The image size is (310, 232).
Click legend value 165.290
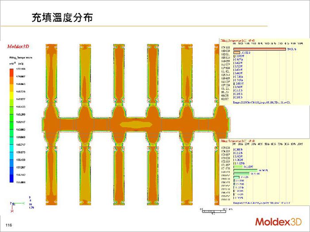pos(21,114)
